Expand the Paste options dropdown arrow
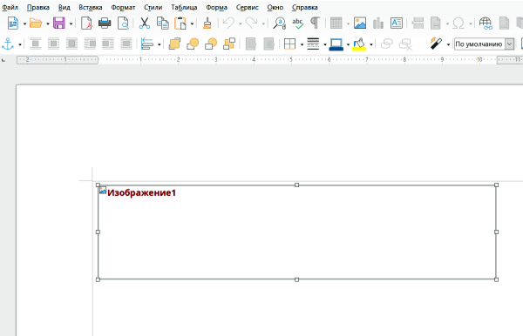Screen dimensions: 523x336 pyautogui.click(x=192, y=24)
